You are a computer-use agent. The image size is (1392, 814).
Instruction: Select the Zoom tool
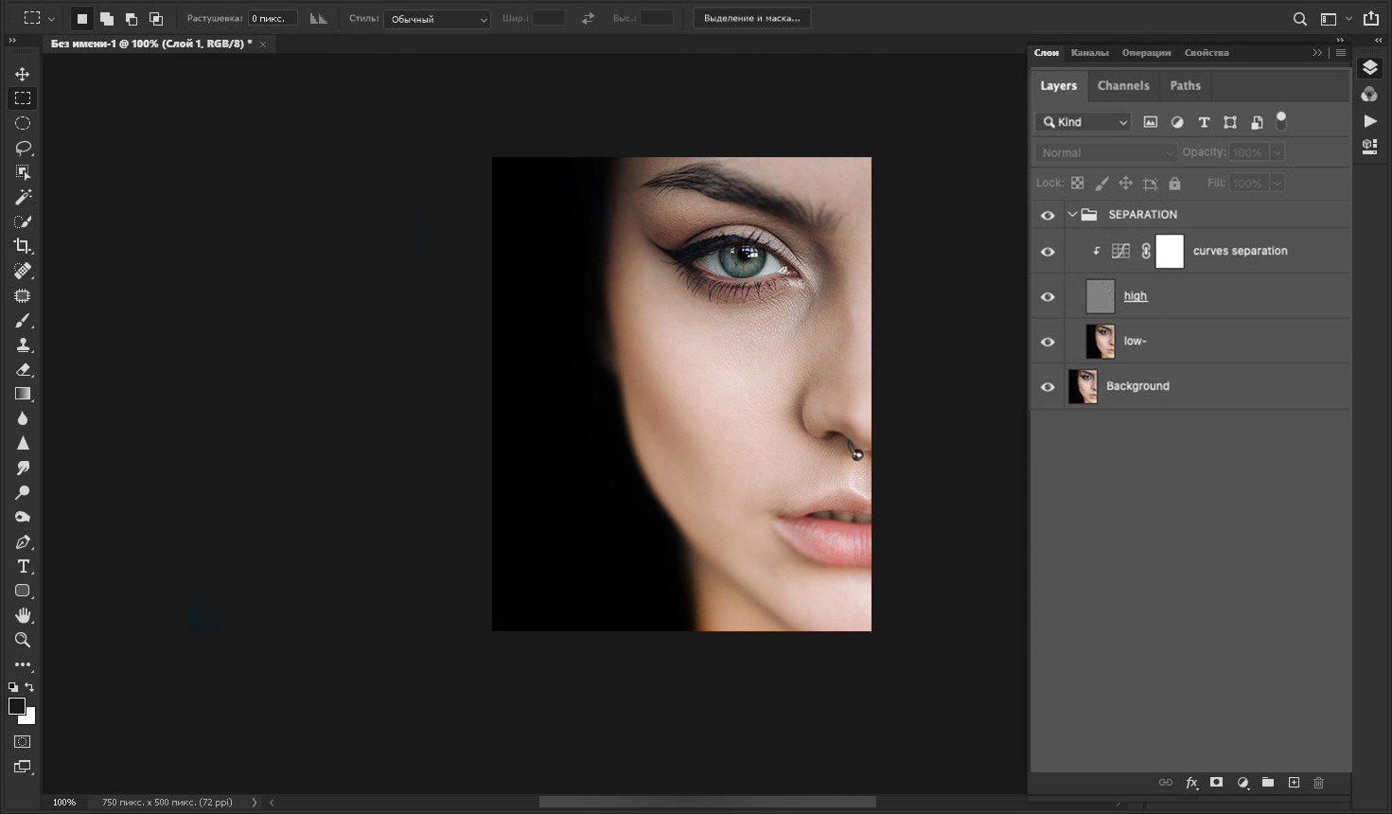click(x=22, y=640)
